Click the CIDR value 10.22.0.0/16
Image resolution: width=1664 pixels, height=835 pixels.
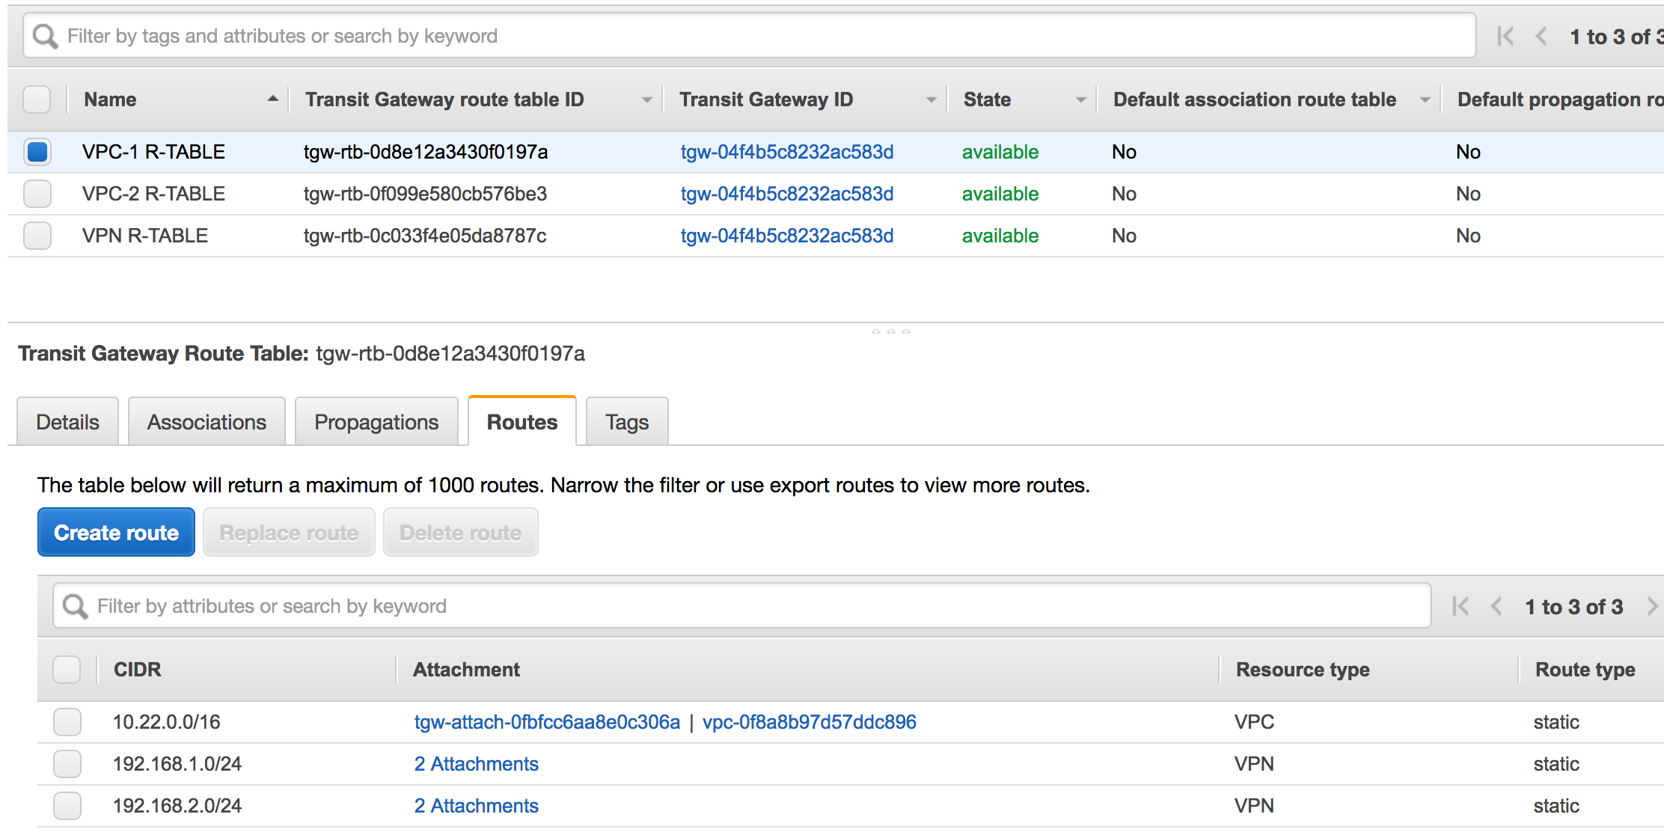click(x=167, y=722)
